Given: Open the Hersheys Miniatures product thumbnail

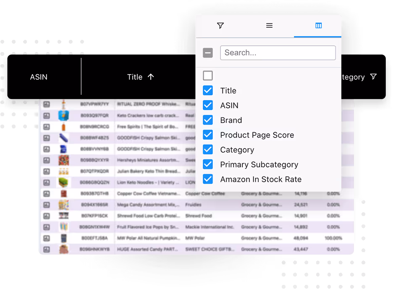Looking at the screenshot, I should click(64, 160).
